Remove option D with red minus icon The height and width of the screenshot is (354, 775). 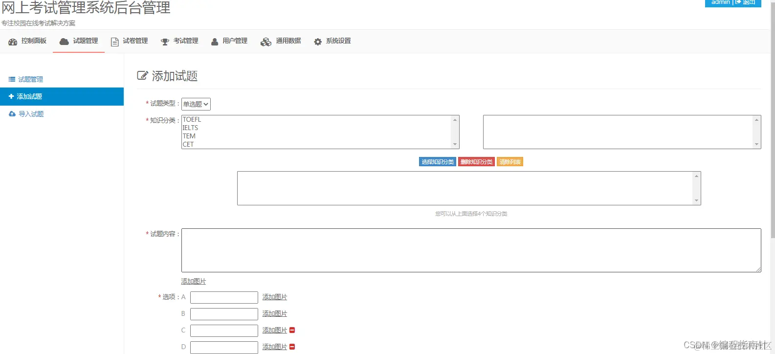pyautogui.click(x=292, y=347)
